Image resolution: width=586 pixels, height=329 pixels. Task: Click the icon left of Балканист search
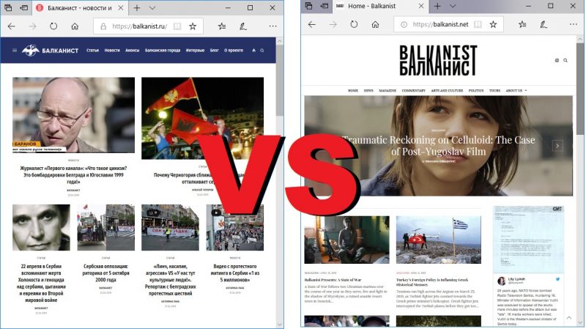point(253,50)
